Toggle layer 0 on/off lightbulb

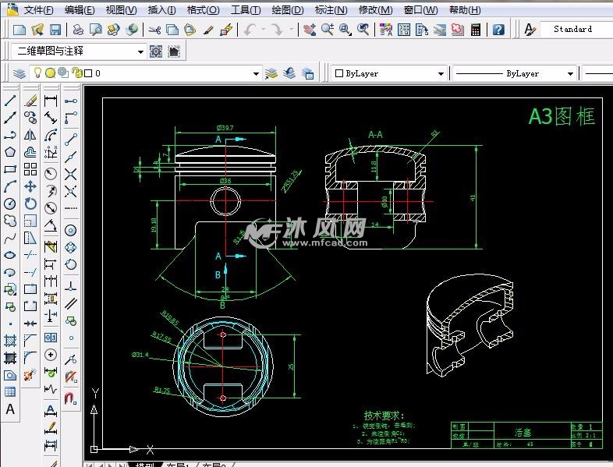click(x=37, y=73)
